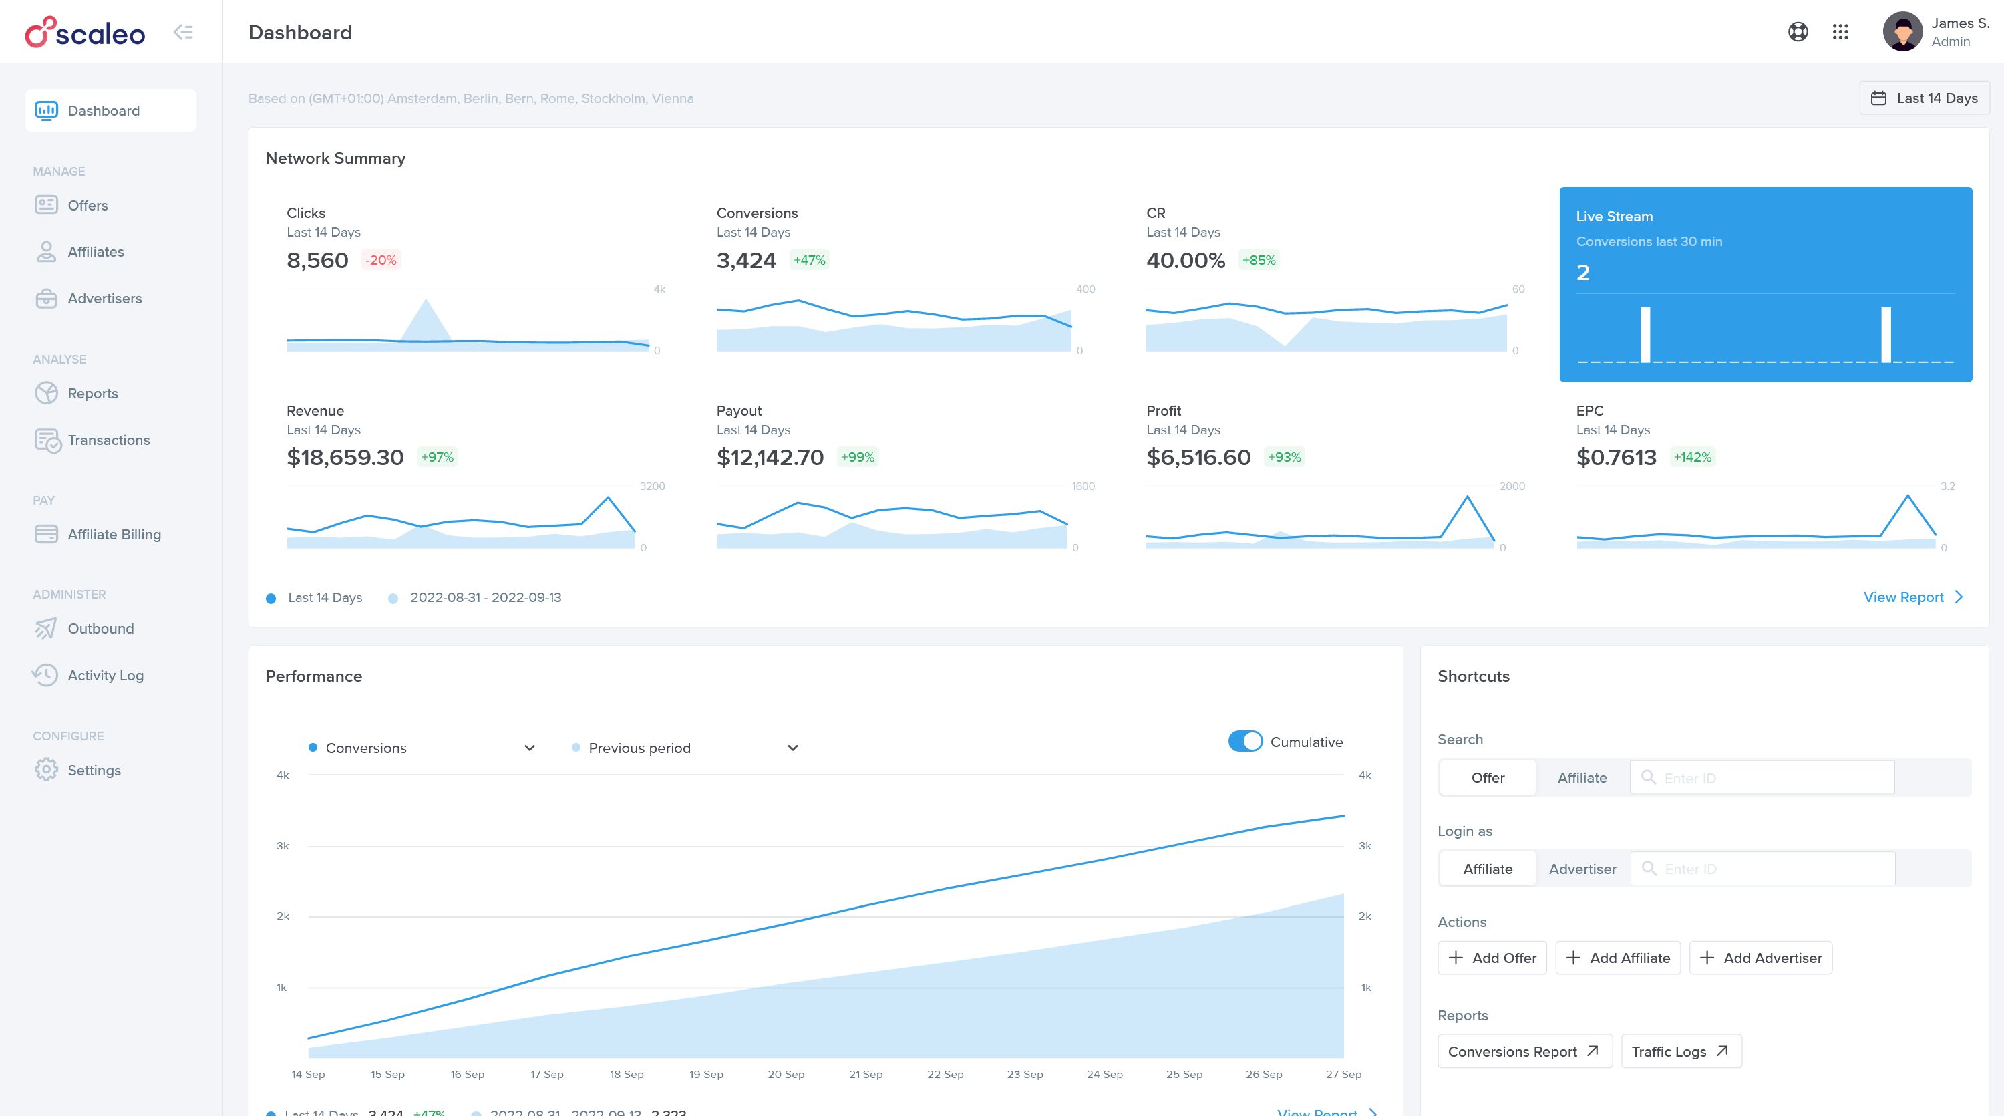Select the Last 14 Days date range picker
This screenshot has width=2004, height=1116.
(x=1923, y=96)
